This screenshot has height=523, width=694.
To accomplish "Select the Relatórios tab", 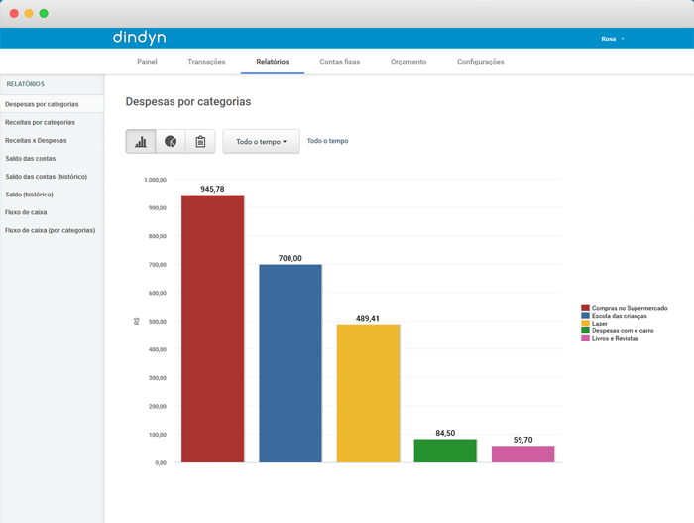I will point(273,62).
